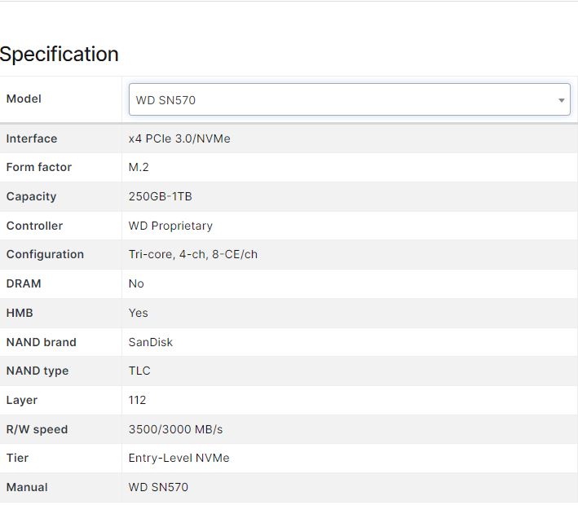Click the DRAM row label

pos(24,283)
